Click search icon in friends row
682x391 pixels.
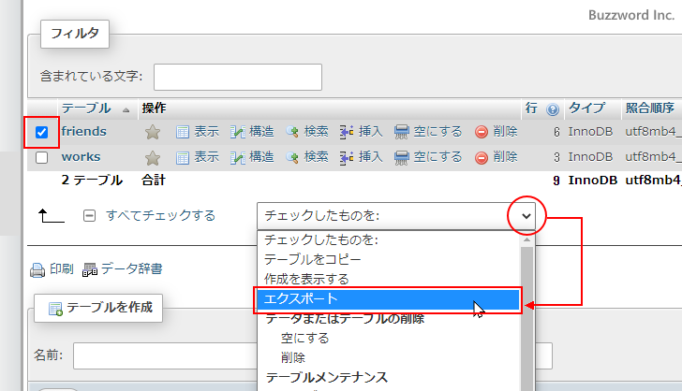[292, 132]
